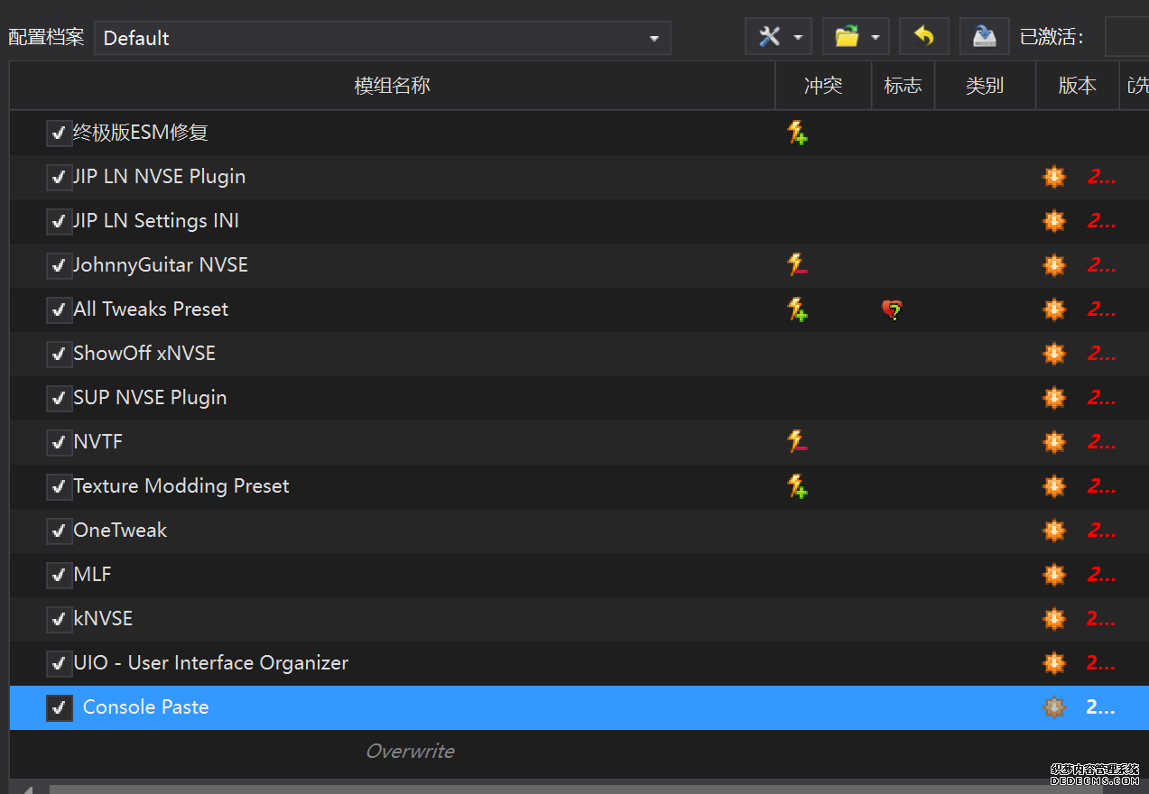This screenshot has width=1149, height=794.
Task: Click the wrench and screwdriver tools icon
Action: coord(769,37)
